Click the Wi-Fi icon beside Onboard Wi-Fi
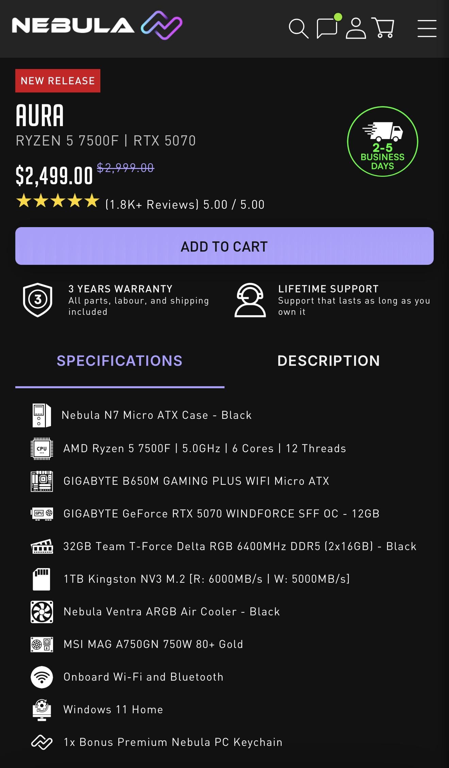This screenshot has width=449, height=768. [41, 677]
